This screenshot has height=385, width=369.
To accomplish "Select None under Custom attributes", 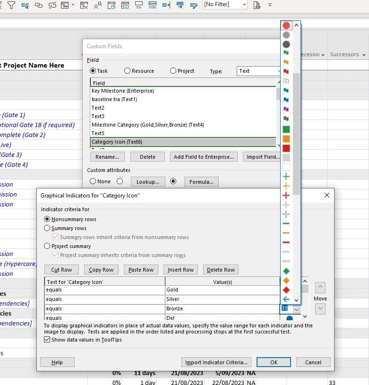I will 93,181.
